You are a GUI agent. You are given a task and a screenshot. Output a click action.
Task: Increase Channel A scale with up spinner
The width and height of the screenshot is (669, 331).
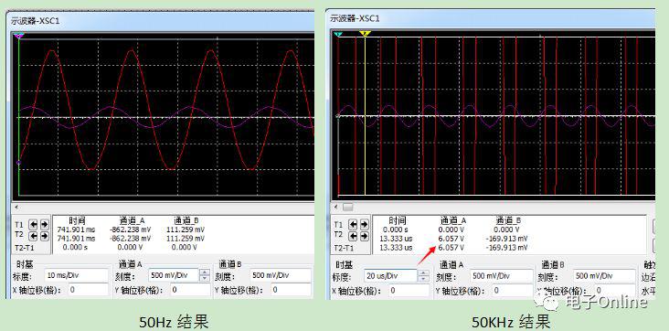(205, 272)
